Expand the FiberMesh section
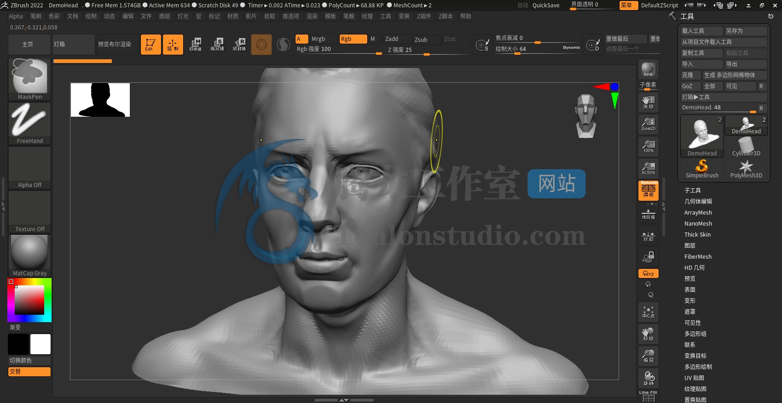Viewport: 782px width, 403px height. [698, 256]
